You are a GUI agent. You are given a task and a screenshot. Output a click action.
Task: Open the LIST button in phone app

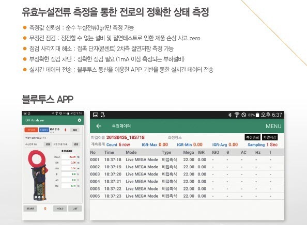coord(75,208)
